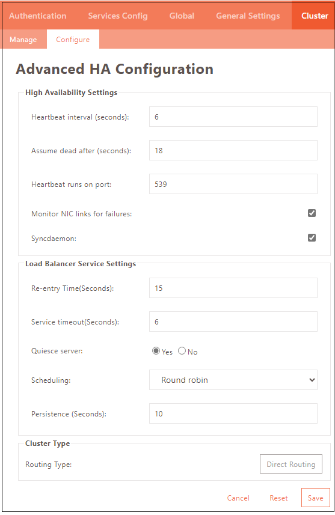Click the Re-entry Time input field

[233, 288]
